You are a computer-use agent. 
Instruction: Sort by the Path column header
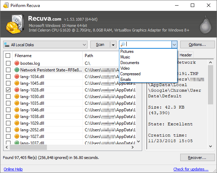coord(101,56)
